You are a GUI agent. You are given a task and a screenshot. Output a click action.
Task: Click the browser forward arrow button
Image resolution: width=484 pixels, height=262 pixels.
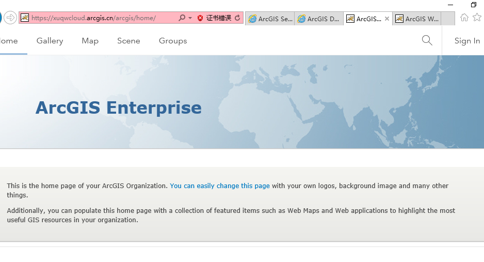tap(10, 18)
